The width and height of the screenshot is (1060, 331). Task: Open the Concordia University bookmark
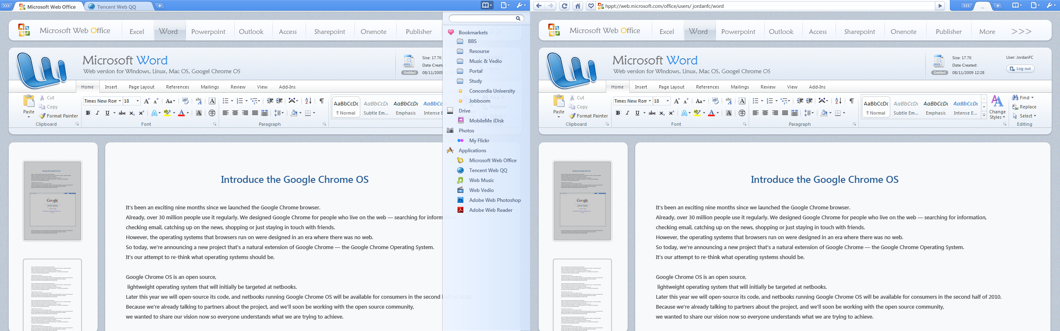pos(492,91)
